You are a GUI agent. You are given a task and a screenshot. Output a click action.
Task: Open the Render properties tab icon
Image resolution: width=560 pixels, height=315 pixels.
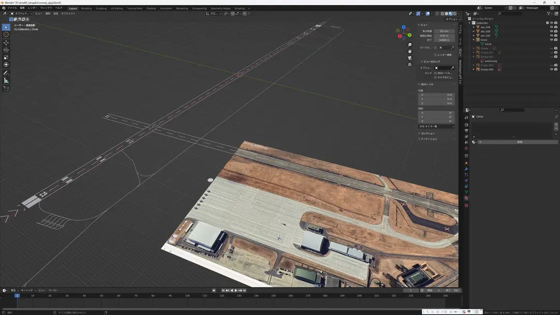point(467,125)
